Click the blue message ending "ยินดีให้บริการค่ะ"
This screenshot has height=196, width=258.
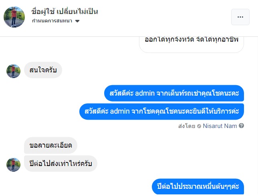click(x=161, y=111)
